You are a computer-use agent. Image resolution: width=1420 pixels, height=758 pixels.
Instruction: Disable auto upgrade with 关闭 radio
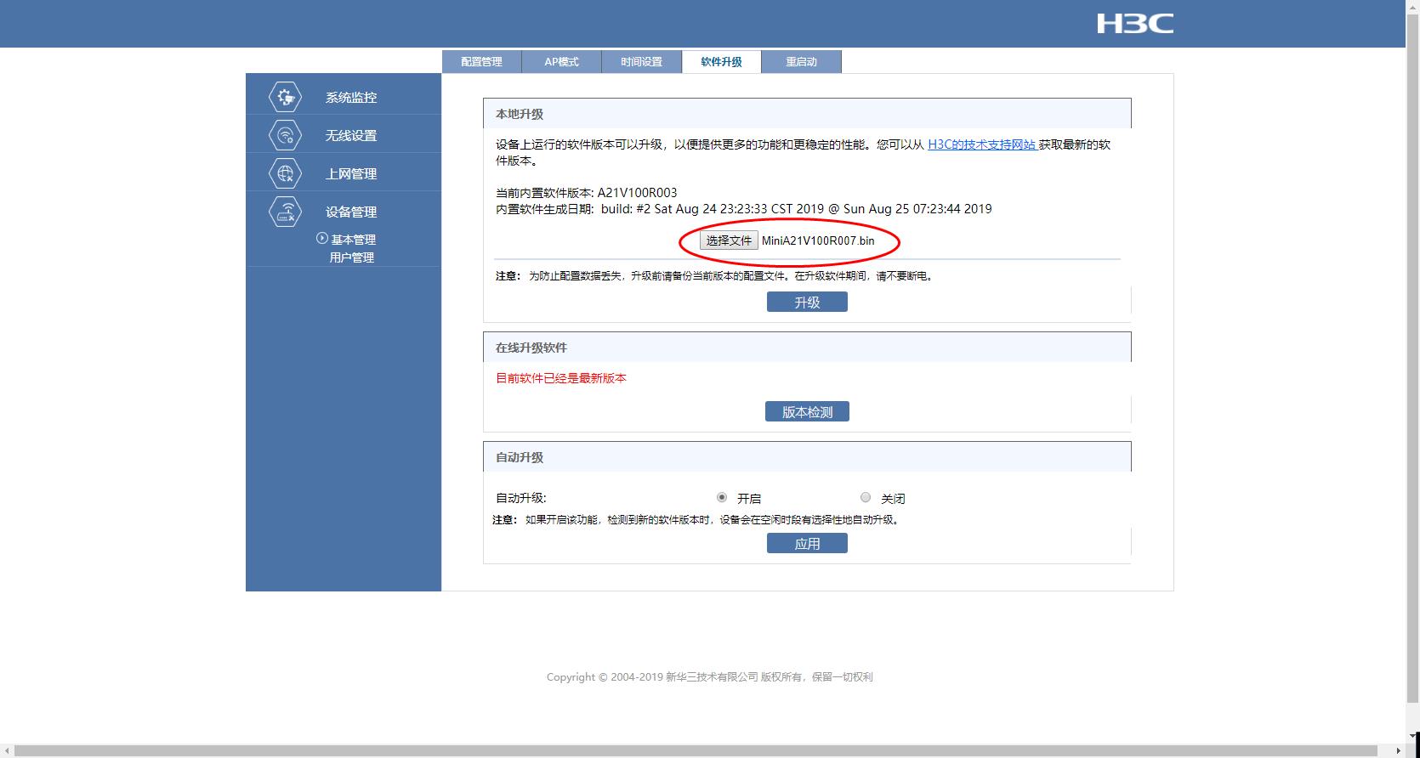tap(866, 497)
